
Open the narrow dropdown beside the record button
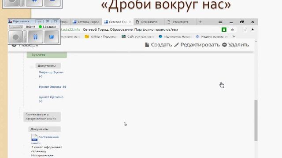(25, 37)
